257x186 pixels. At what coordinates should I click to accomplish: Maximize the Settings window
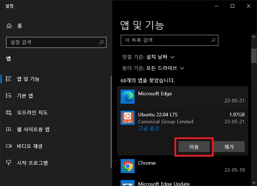233,6
